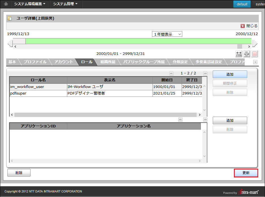Screen dimensions: 265x197
Task: Click the right arrow of the timeline
Action: [255, 44]
